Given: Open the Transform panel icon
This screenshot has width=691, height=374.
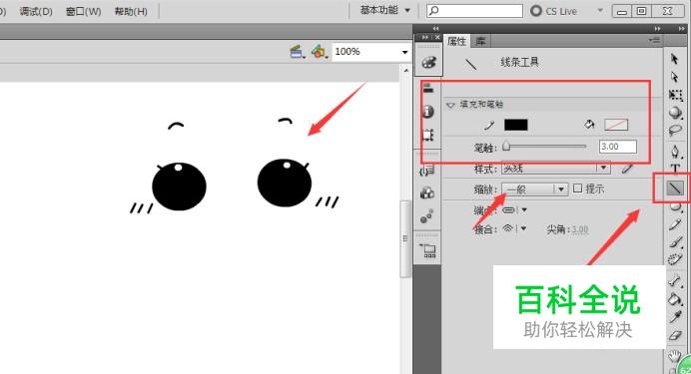Looking at the screenshot, I should [428, 135].
